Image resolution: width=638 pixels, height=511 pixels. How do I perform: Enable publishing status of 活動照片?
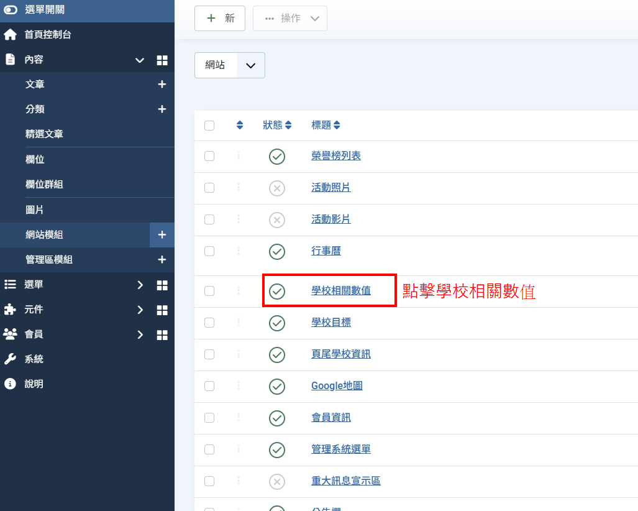[x=276, y=188]
